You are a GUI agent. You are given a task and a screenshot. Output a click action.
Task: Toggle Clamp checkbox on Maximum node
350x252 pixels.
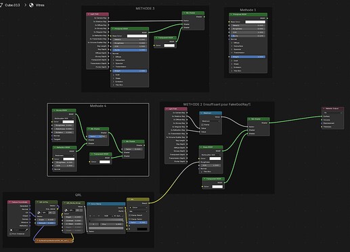(202, 125)
